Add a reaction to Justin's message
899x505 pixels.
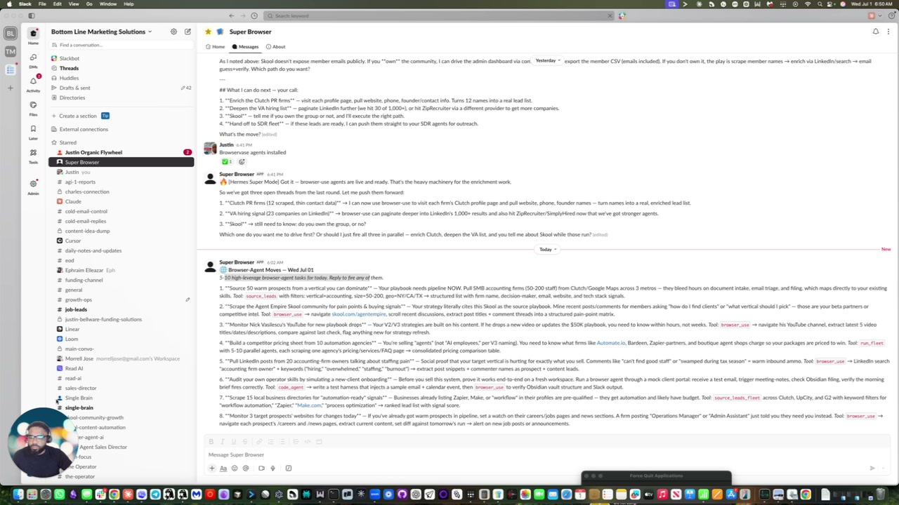[x=242, y=162]
